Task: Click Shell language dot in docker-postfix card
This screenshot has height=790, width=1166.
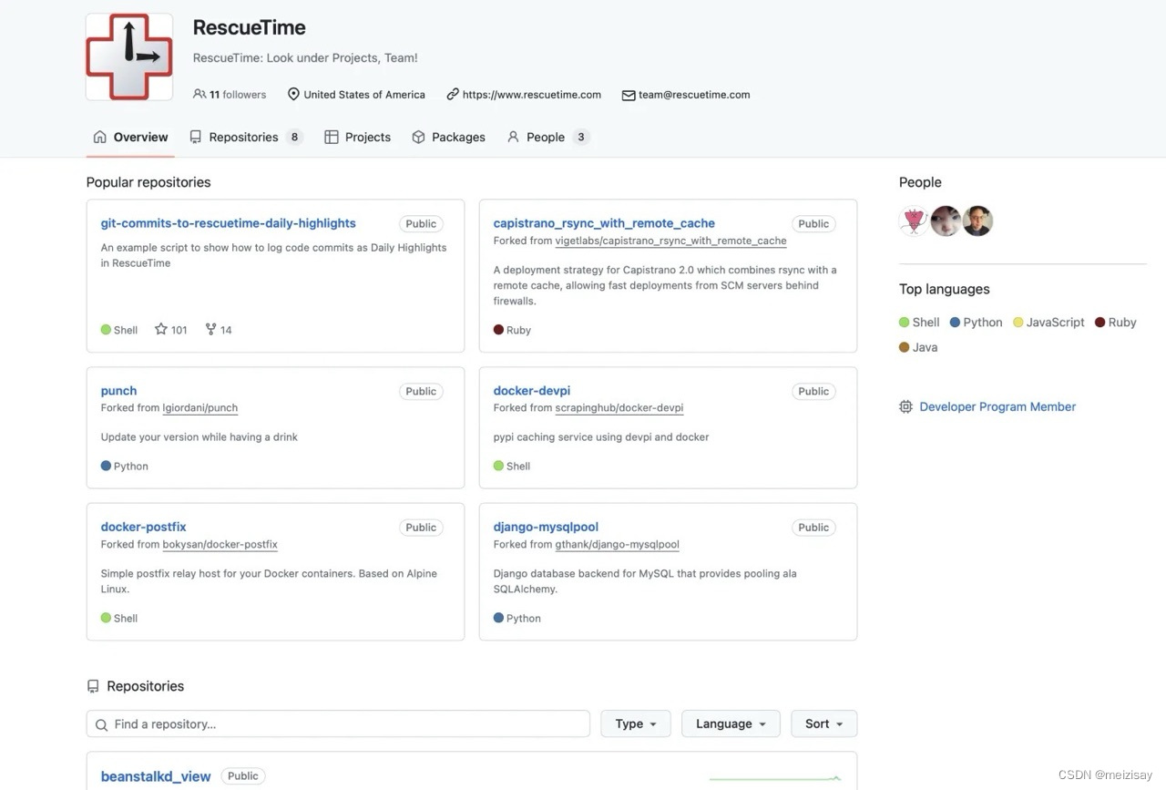Action: coord(106,618)
